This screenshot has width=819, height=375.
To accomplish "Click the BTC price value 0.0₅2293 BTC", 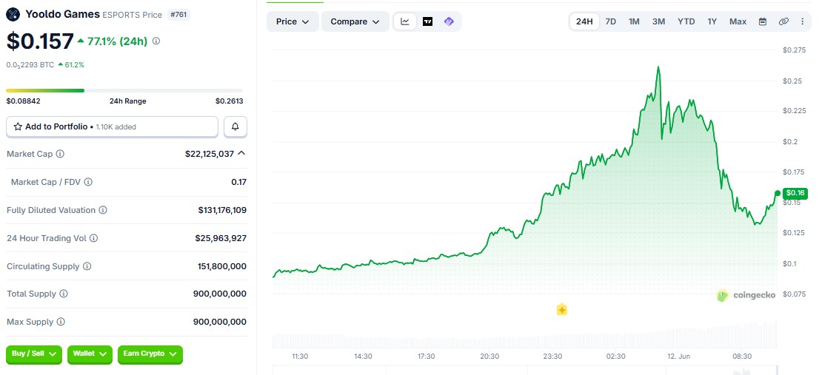I will tap(30, 65).
